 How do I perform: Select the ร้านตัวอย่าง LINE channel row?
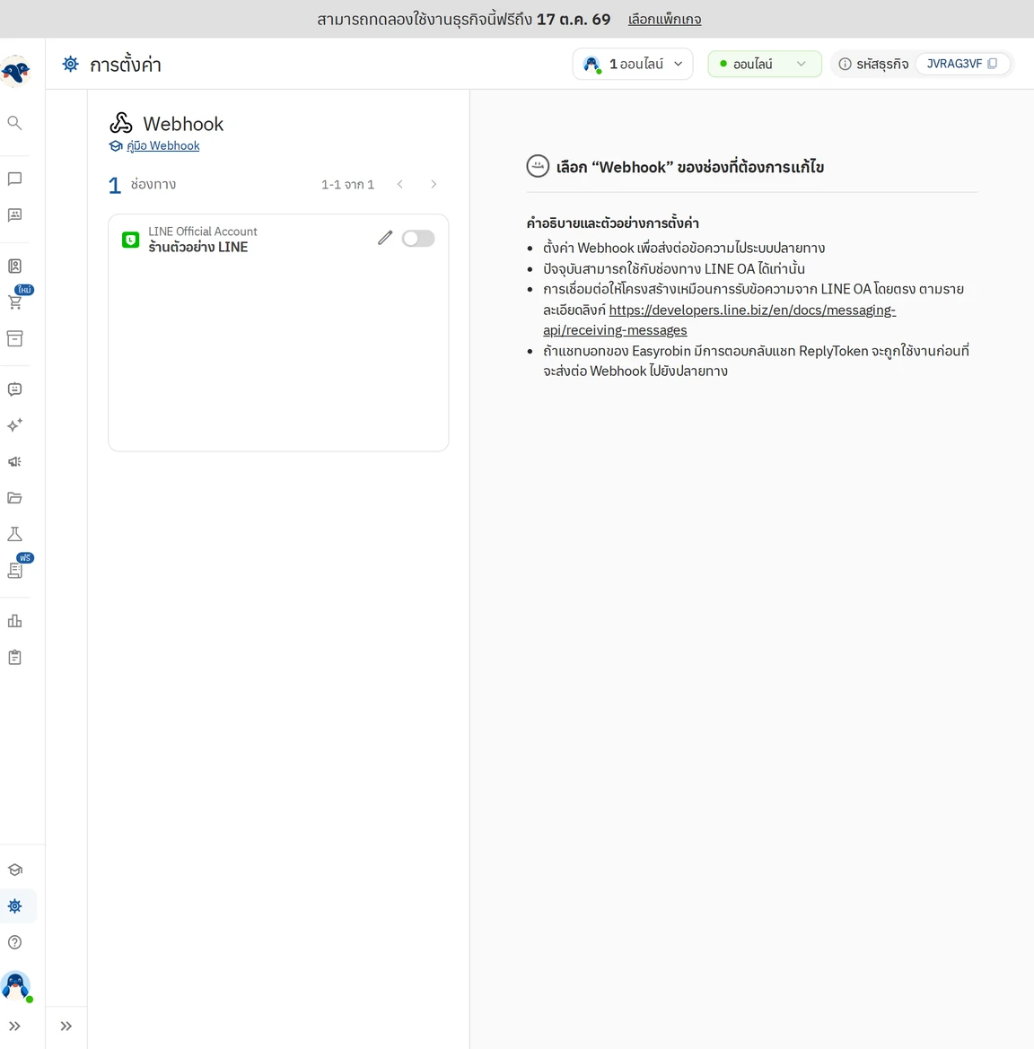(278, 239)
